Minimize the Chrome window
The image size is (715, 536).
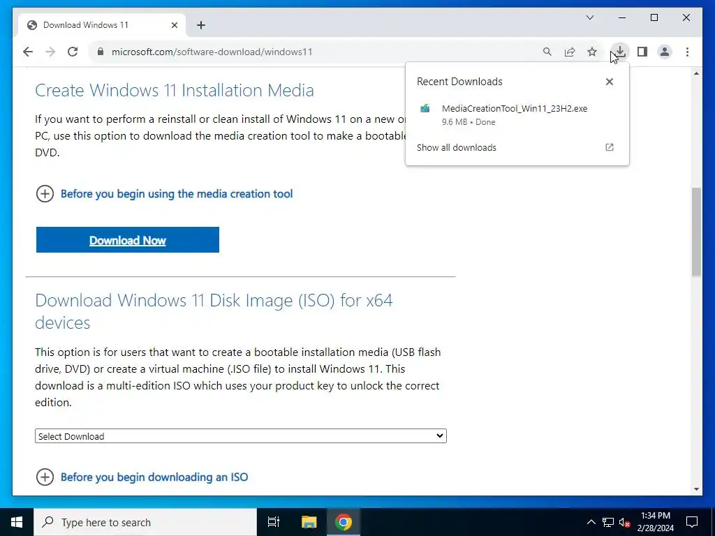(x=622, y=17)
